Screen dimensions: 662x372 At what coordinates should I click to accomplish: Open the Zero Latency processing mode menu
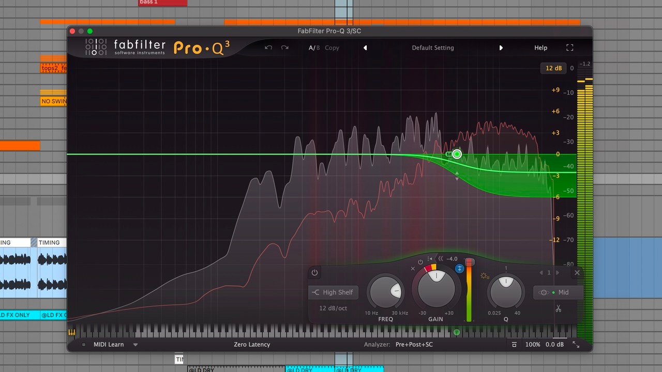coord(252,345)
